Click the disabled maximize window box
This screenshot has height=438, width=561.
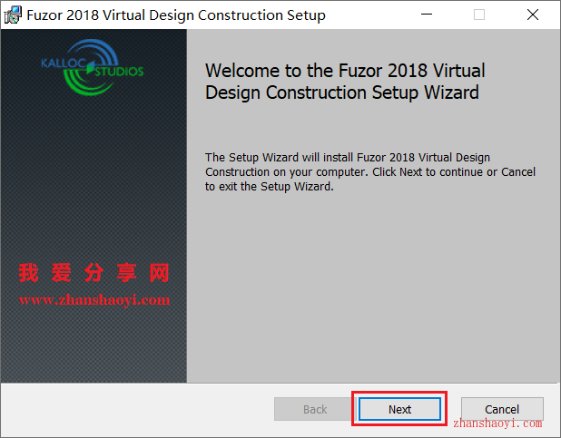coord(479,15)
